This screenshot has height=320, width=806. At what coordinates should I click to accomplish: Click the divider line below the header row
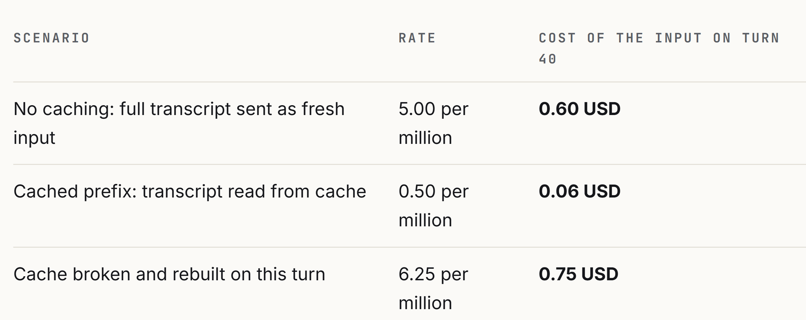click(409, 82)
